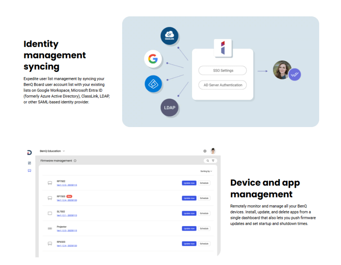Click Update now for RP7502

point(189,183)
